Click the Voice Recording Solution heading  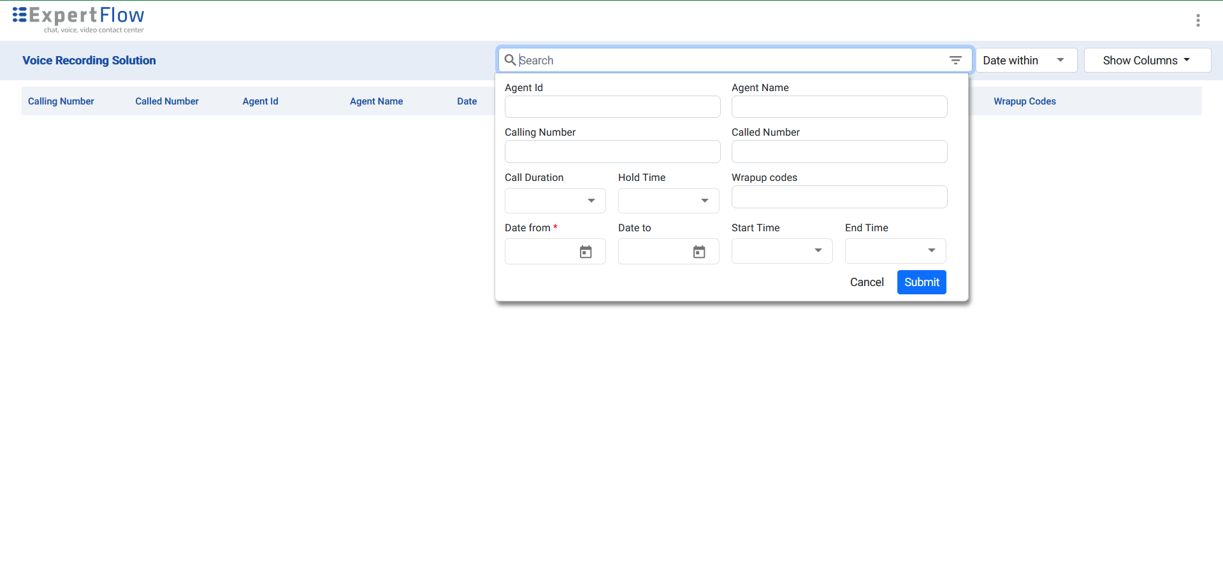(89, 61)
